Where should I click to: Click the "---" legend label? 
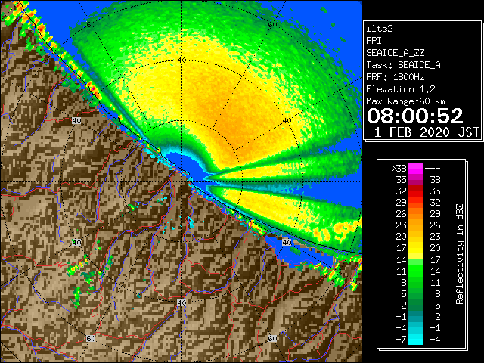(x=433, y=168)
